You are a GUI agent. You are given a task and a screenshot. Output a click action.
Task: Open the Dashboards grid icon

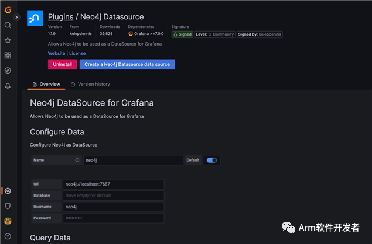8,55
